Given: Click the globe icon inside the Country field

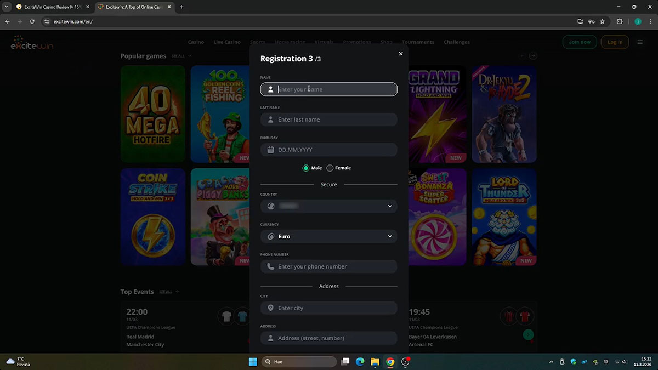Looking at the screenshot, I should (x=270, y=206).
